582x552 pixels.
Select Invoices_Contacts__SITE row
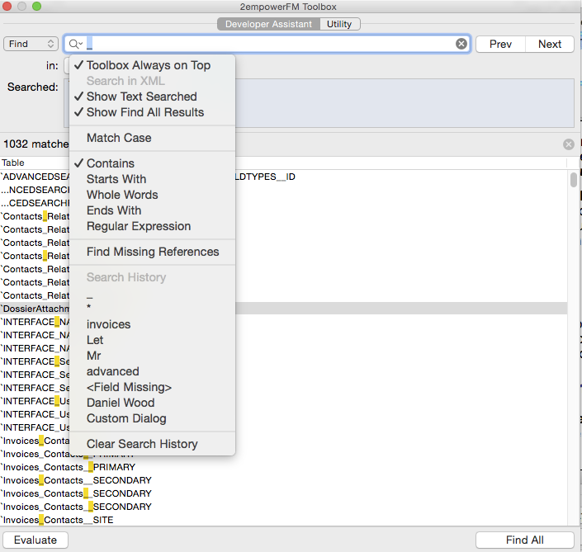(284, 520)
